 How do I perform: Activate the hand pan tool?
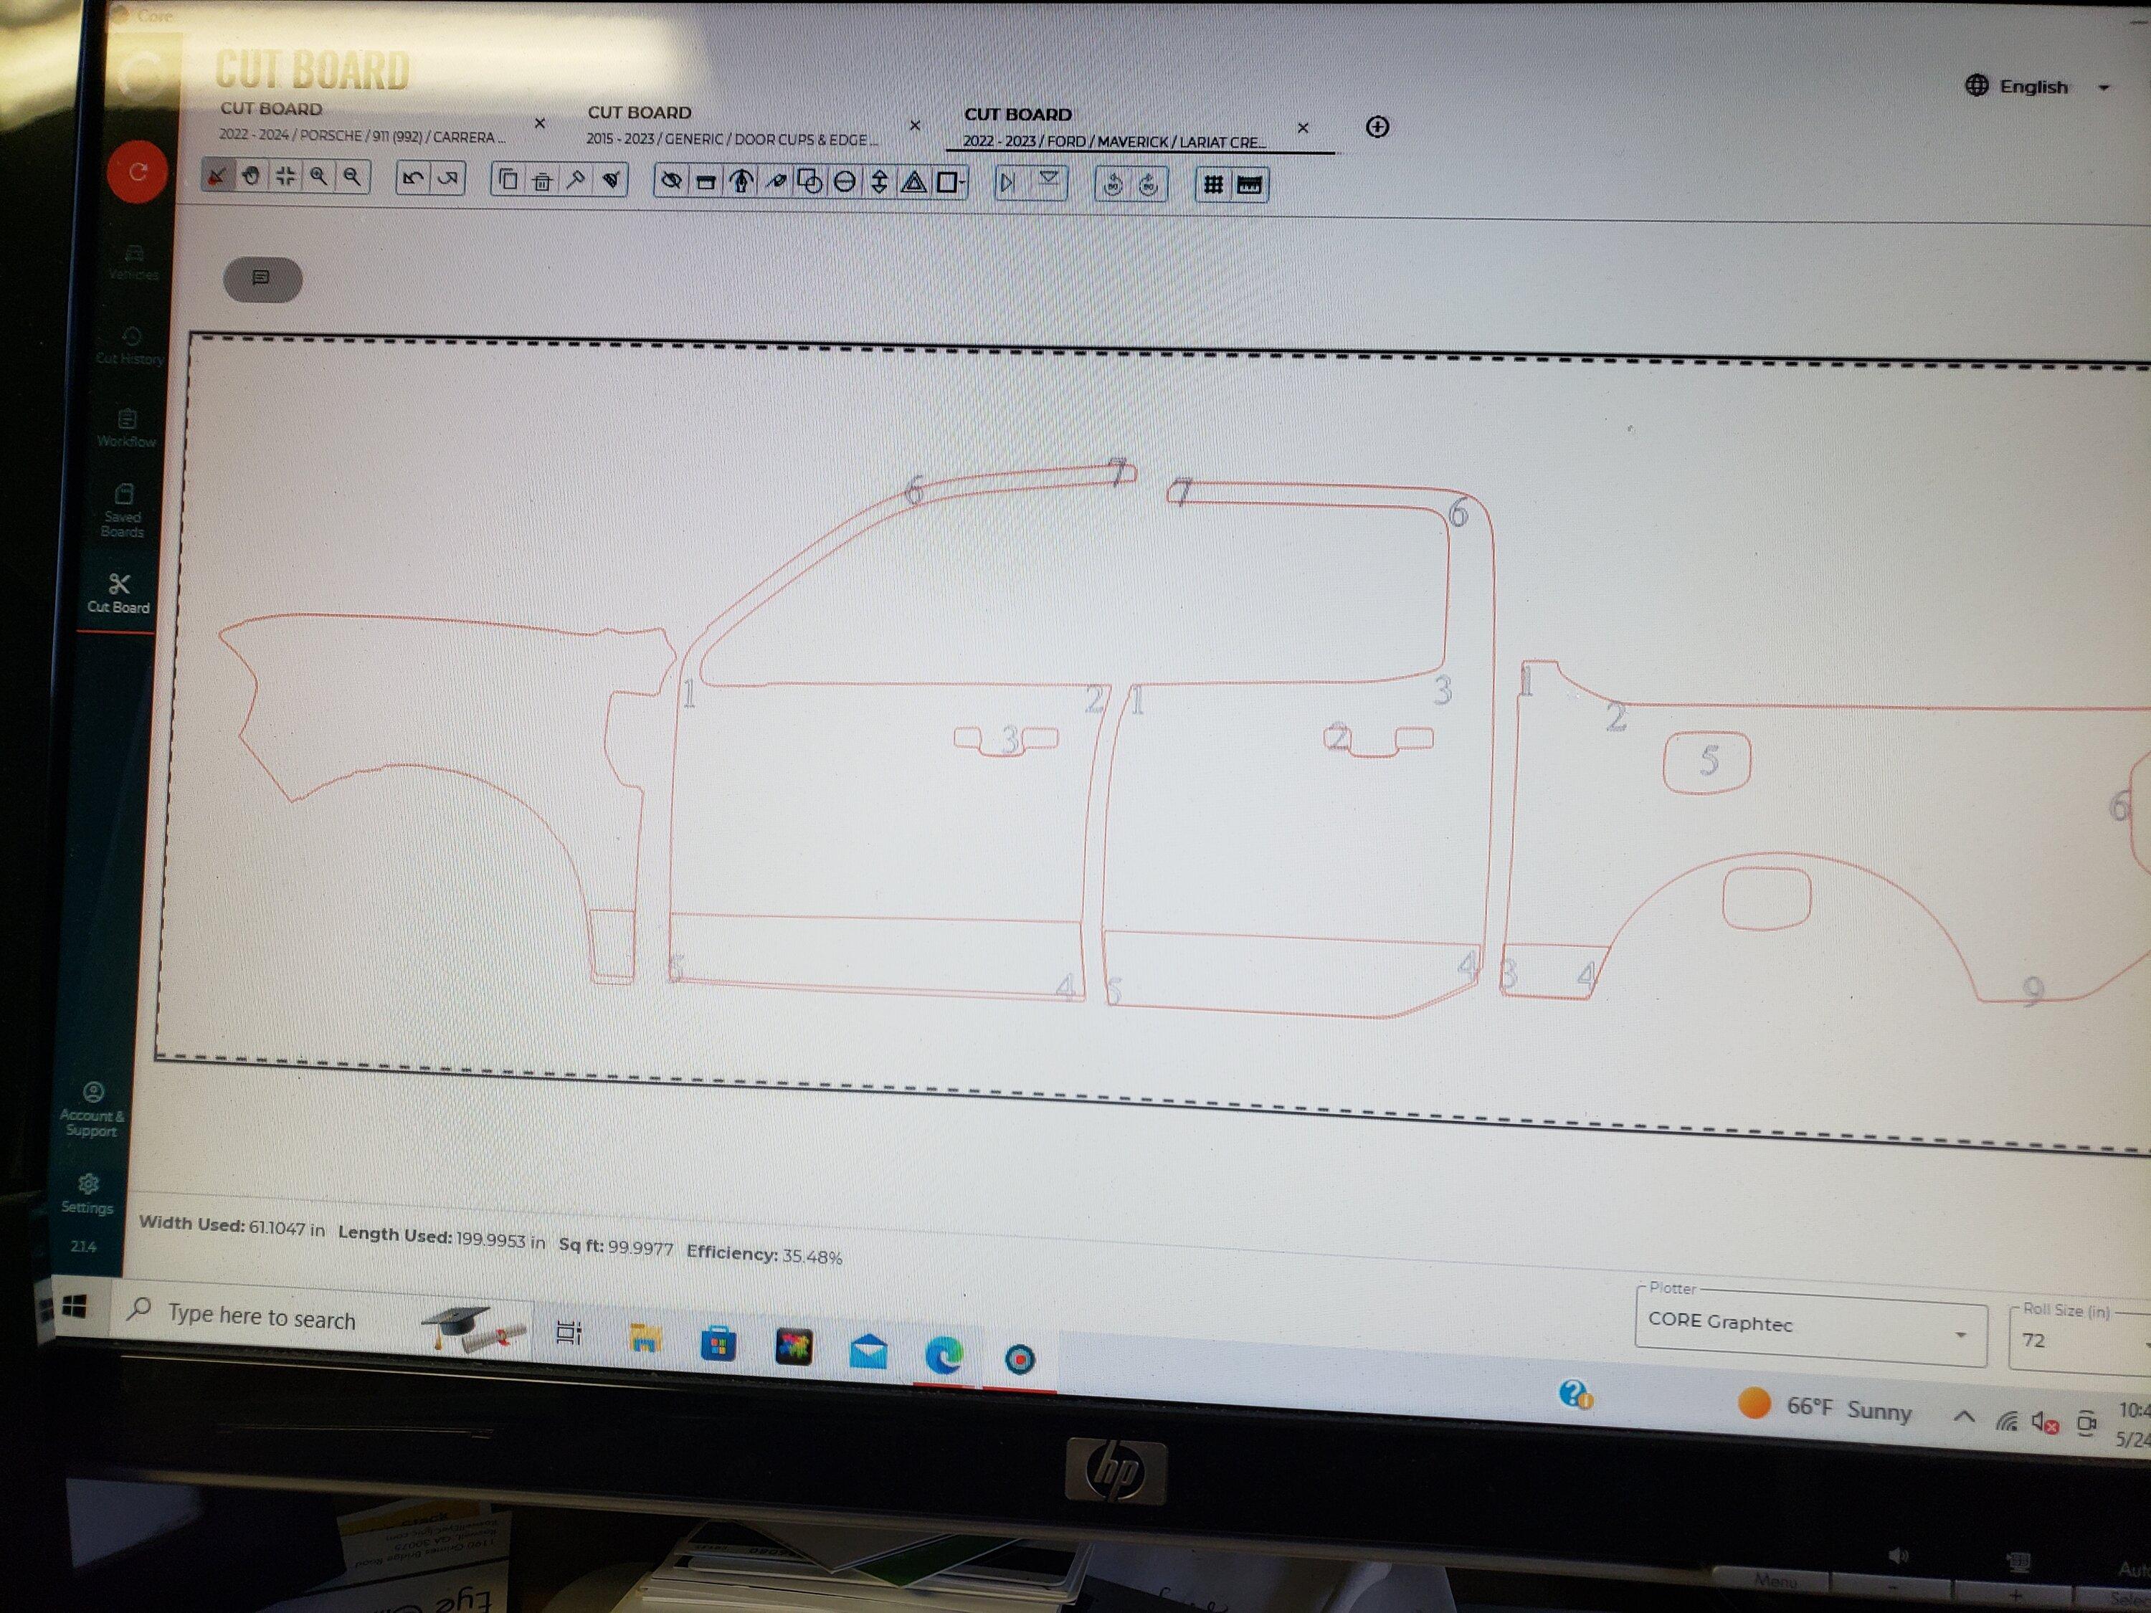pyautogui.click(x=251, y=176)
